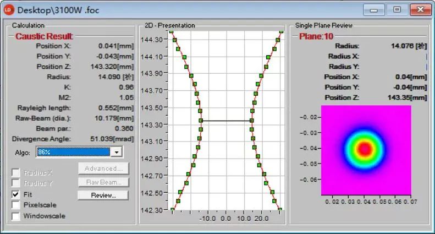This screenshot has width=435, height=234.
Task: Click the Raw Beam... button
Action: (103, 182)
